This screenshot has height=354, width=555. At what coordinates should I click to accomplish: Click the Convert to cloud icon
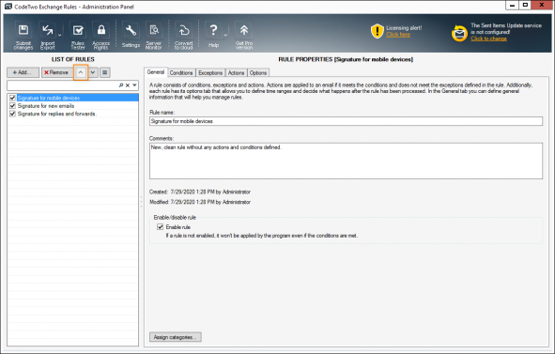[x=183, y=36]
